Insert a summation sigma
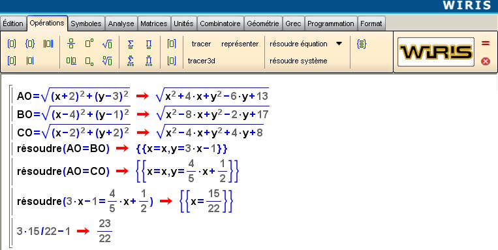 (x=131, y=44)
